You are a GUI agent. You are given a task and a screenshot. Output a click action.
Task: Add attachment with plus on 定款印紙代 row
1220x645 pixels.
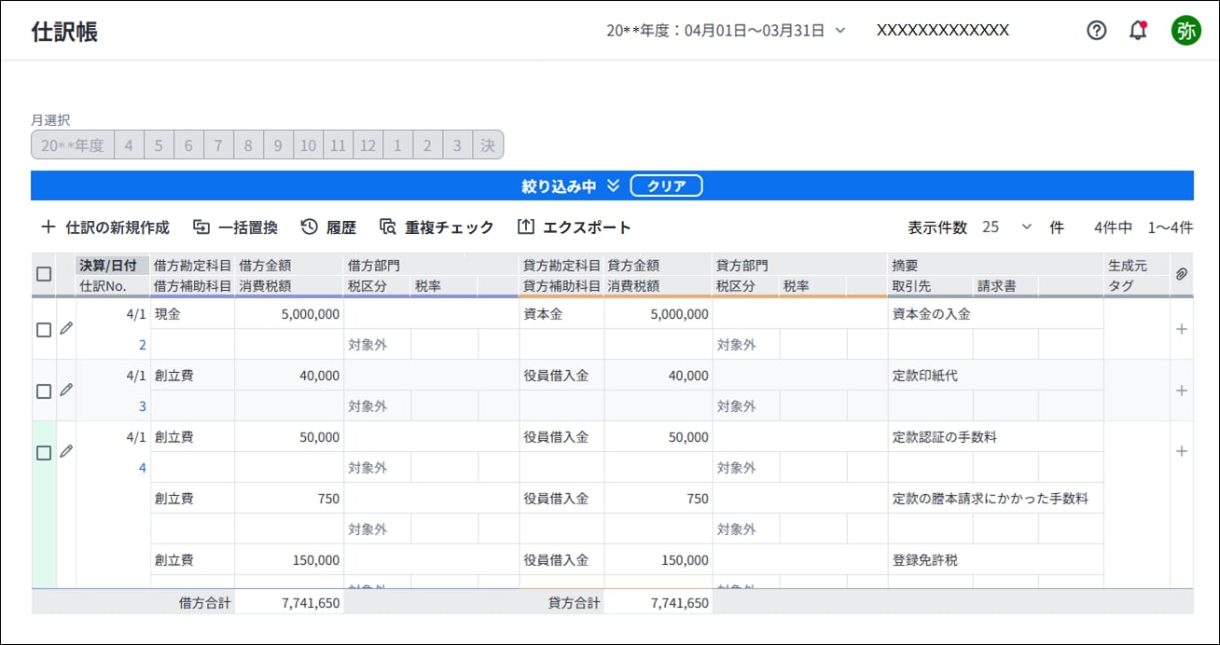(x=1182, y=391)
